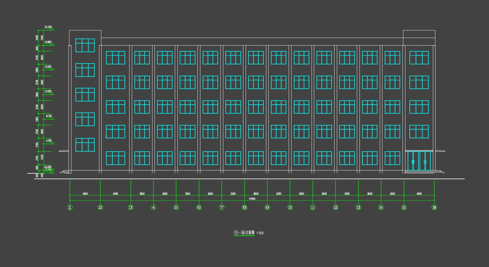Click grid axis bubble number 10
489x267 pixels.
click(290, 207)
